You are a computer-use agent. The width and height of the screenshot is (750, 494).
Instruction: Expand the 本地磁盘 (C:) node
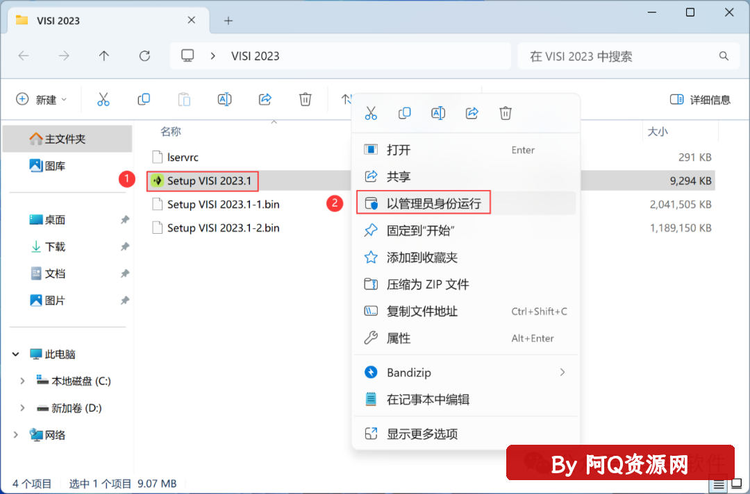point(22,381)
